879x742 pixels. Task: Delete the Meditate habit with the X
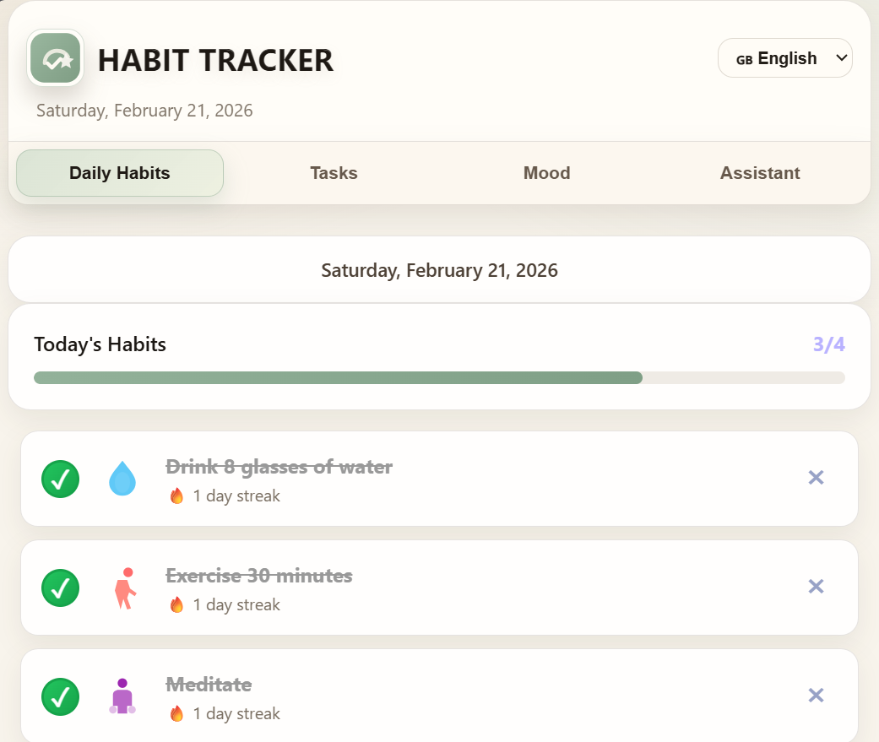point(816,695)
